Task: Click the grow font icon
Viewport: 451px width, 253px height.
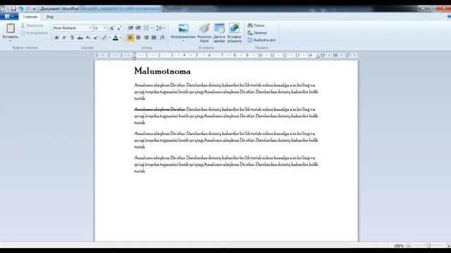Action: (112, 28)
